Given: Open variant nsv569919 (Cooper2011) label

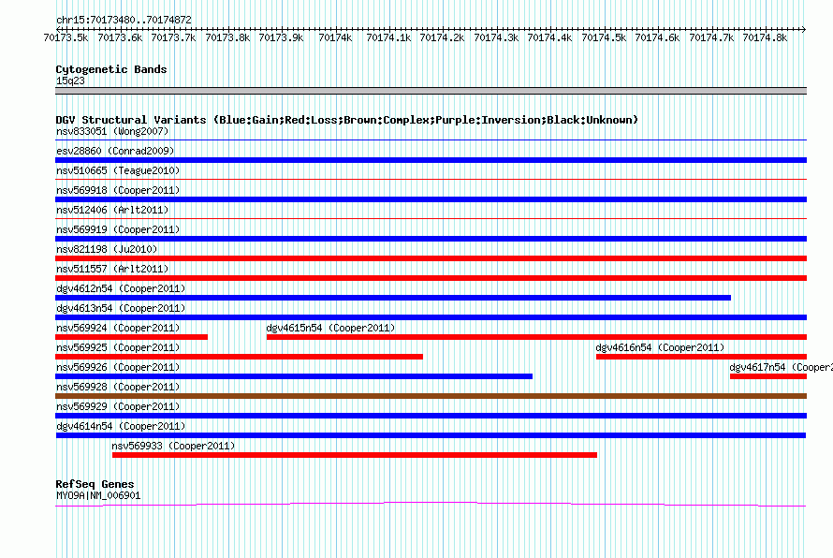Looking at the screenshot, I should (x=118, y=229).
